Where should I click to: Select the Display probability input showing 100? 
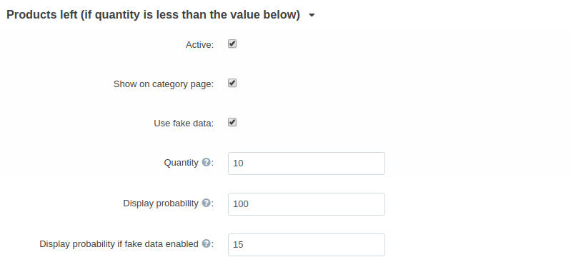307,204
